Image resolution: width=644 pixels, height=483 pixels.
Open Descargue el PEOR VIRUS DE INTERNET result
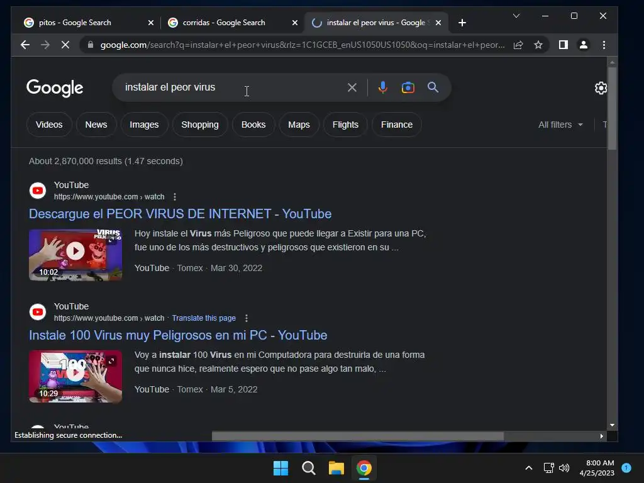(x=180, y=214)
